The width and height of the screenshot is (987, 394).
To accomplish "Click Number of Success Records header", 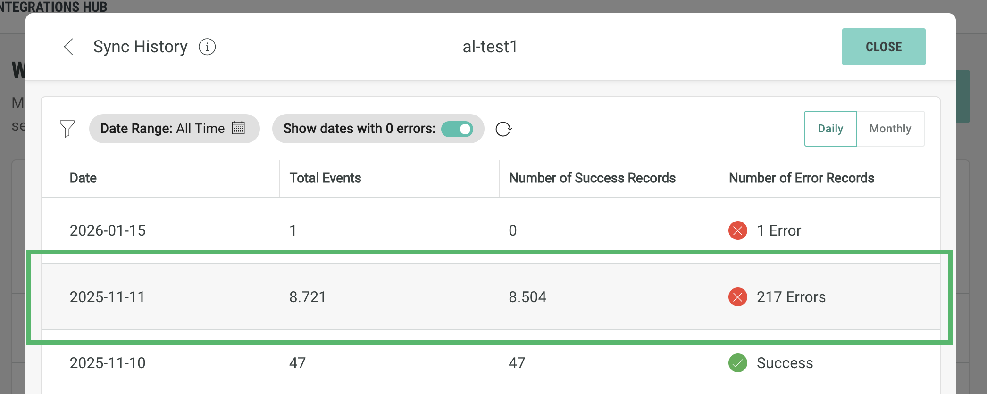I will coord(592,178).
